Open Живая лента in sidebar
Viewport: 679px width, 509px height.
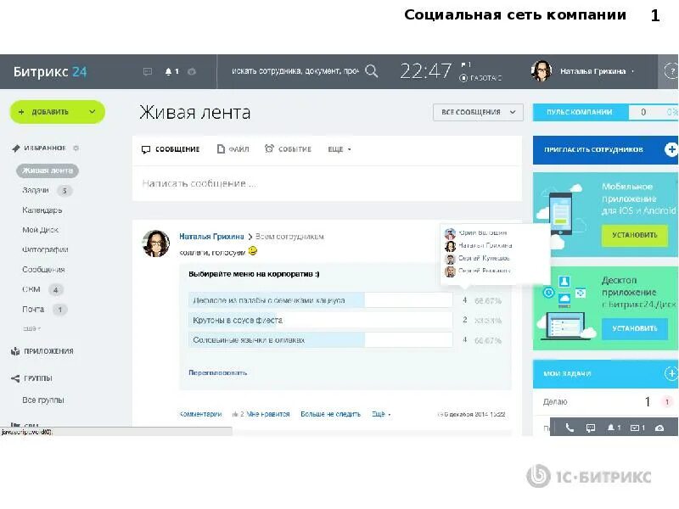[48, 171]
